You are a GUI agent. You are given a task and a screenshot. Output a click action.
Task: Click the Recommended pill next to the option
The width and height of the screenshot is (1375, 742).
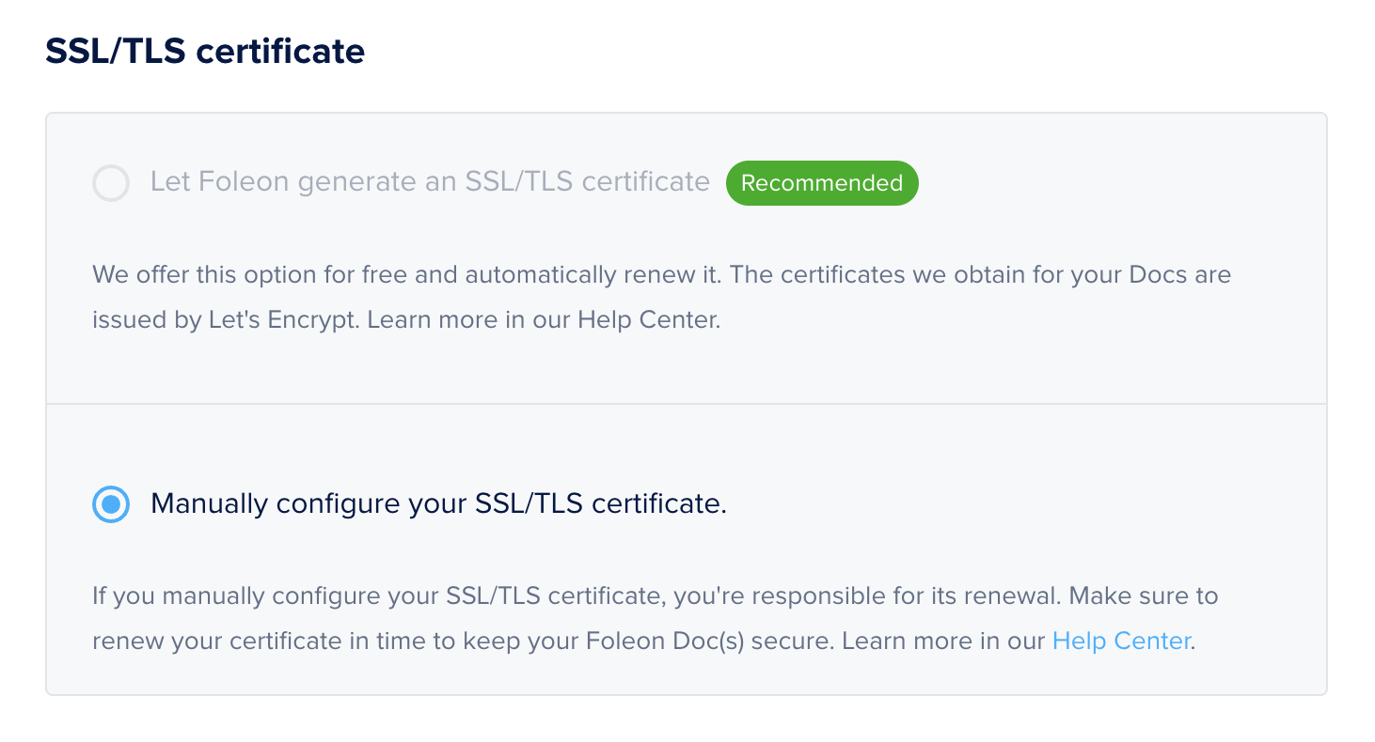821,182
